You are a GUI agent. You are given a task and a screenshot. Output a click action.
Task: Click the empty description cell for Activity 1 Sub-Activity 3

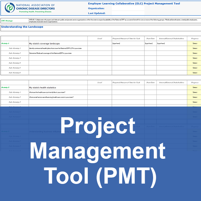[x=58, y=58]
